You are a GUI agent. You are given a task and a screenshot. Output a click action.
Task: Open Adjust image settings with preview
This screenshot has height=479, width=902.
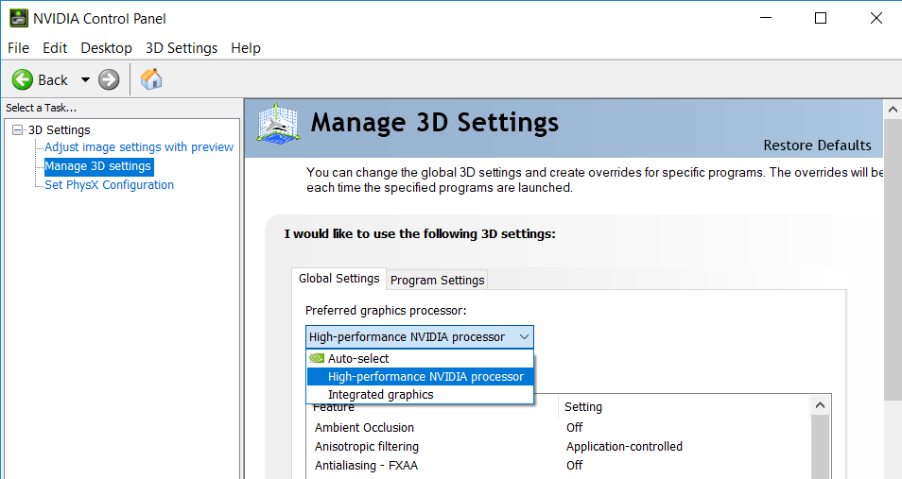click(x=139, y=147)
